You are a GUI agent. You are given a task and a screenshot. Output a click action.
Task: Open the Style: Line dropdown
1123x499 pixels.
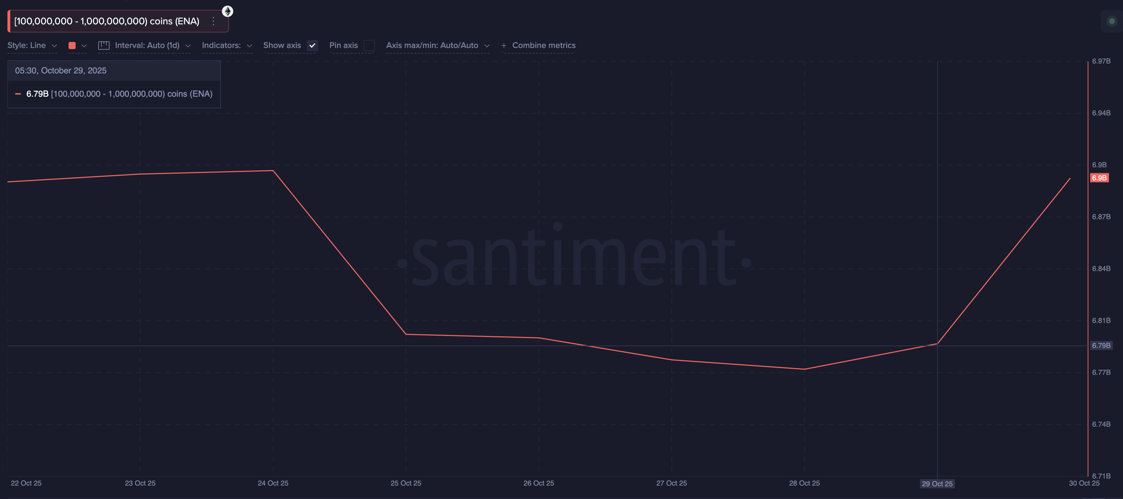32,45
